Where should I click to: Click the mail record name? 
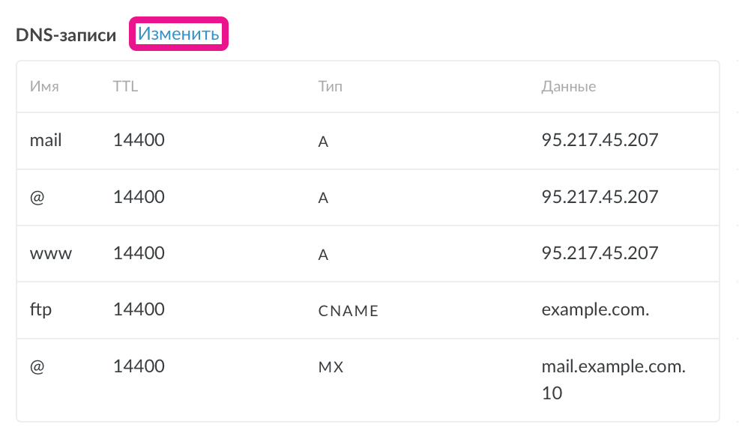click(46, 140)
